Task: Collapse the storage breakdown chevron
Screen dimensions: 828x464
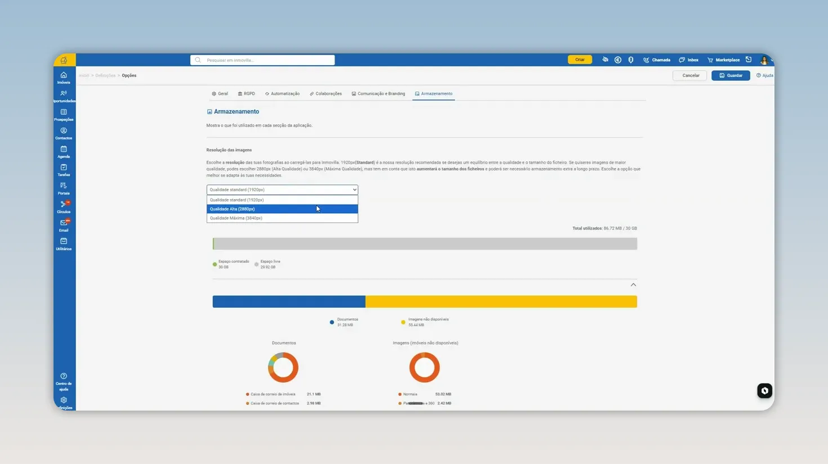Action: (633, 285)
